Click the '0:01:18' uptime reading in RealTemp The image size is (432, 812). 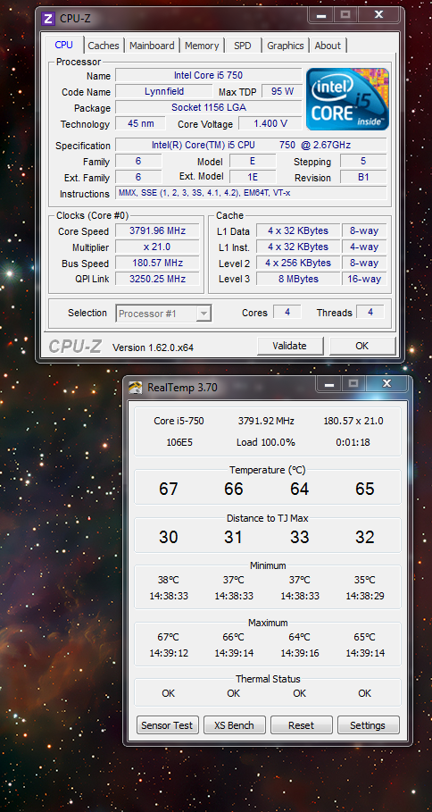pyautogui.click(x=353, y=442)
